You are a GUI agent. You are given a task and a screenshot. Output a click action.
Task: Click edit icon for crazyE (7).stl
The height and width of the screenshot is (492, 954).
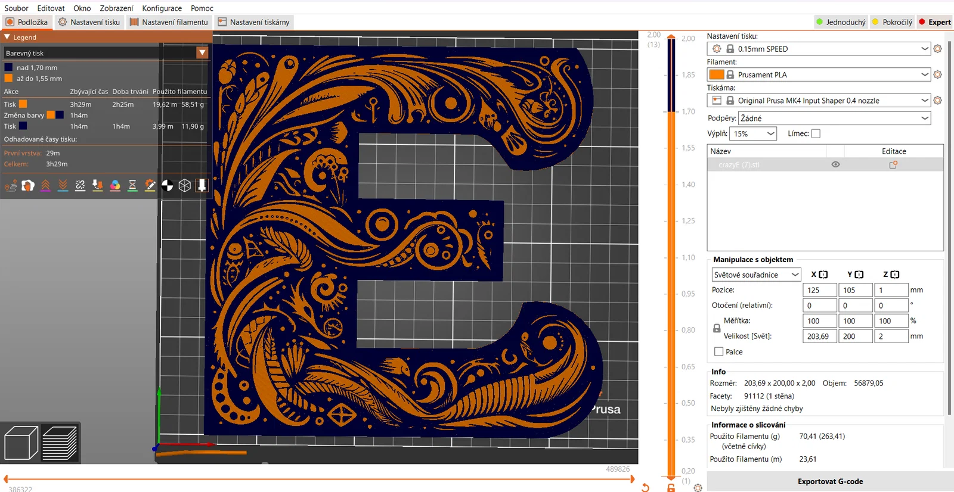[893, 165]
